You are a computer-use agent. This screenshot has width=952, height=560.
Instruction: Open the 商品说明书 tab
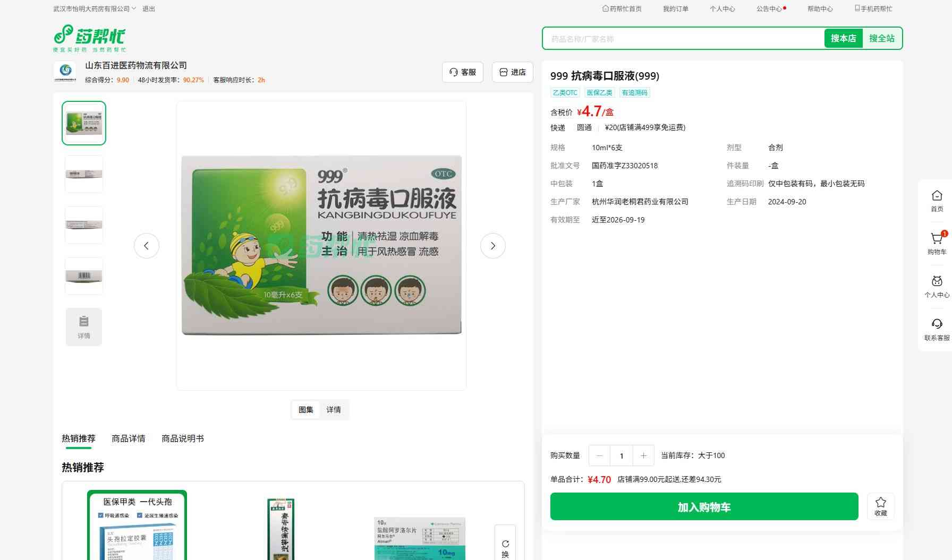coord(182,438)
